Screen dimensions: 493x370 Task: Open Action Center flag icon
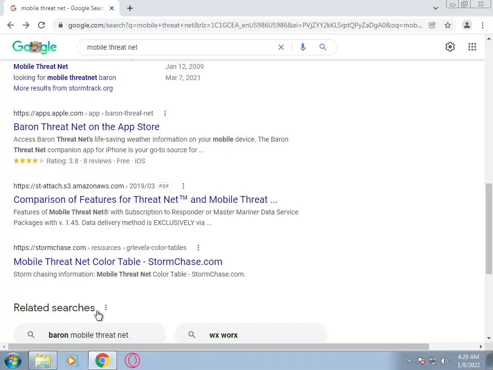[x=421, y=361]
